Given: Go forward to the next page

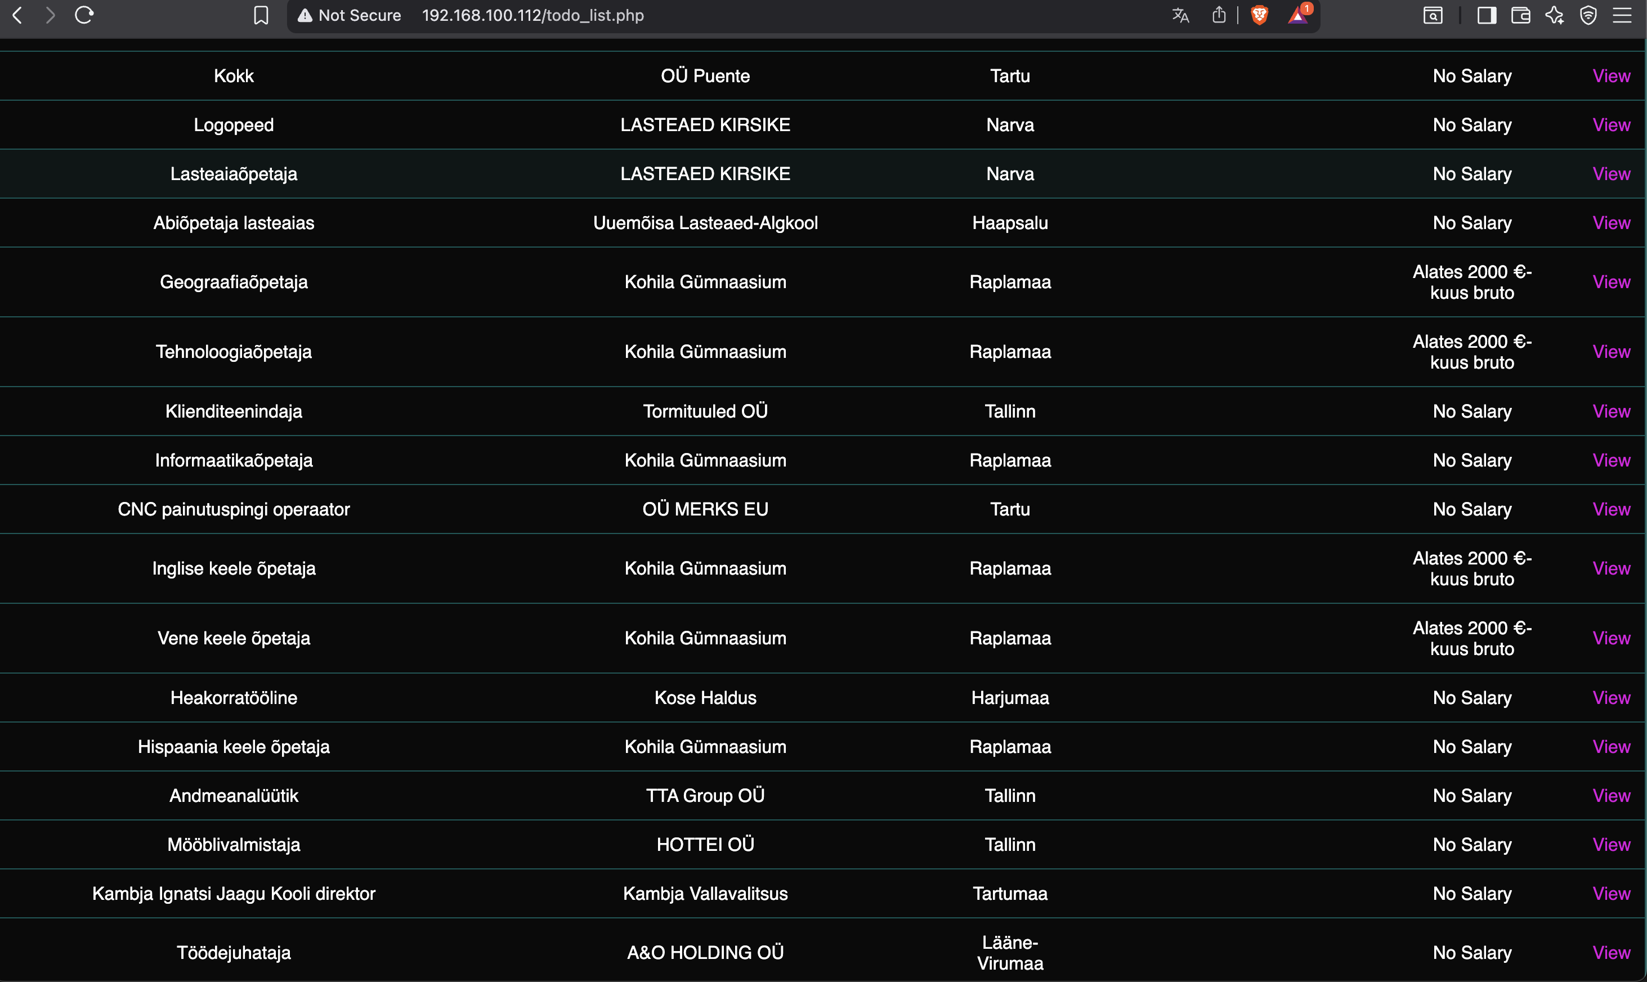Looking at the screenshot, I should (50, 15).
